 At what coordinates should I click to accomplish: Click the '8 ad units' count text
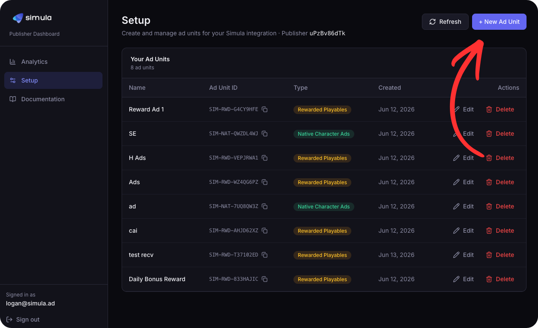tap(142, 68)
